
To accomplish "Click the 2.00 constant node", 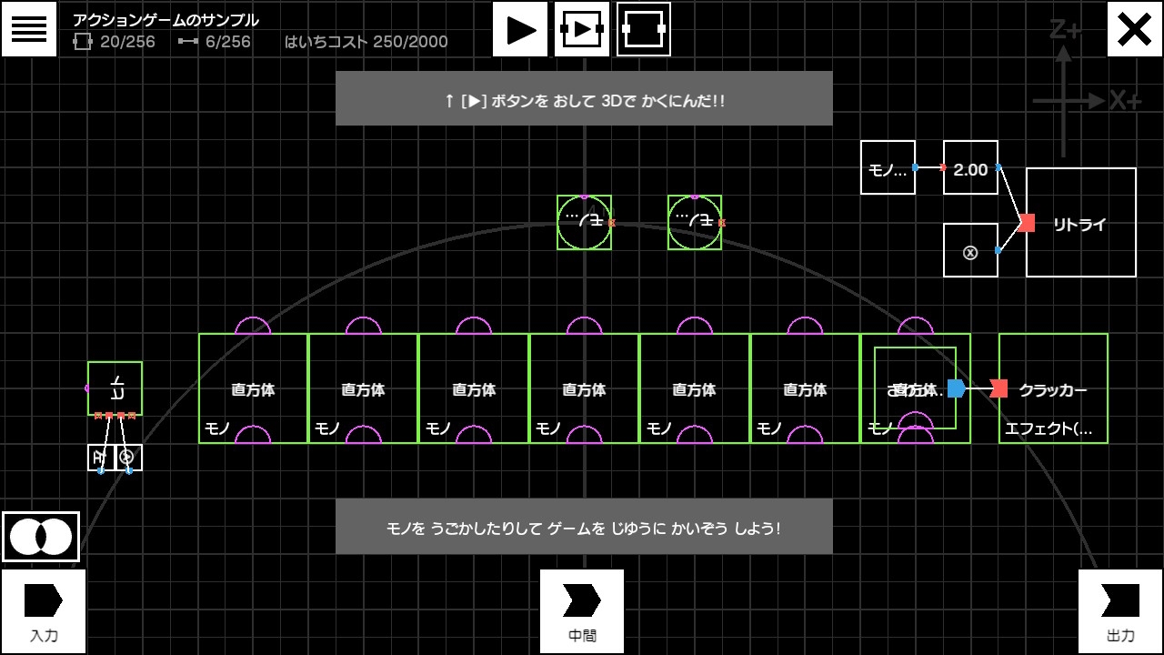I will tap(970, 168).
